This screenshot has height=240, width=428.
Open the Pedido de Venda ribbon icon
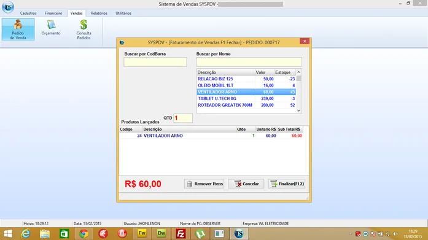pyautogui.click(x=18, y=29)
